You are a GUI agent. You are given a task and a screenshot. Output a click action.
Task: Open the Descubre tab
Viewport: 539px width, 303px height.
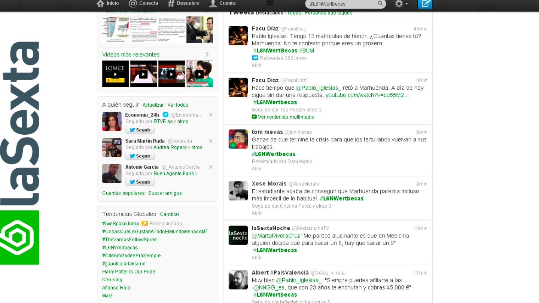point(183,3)
